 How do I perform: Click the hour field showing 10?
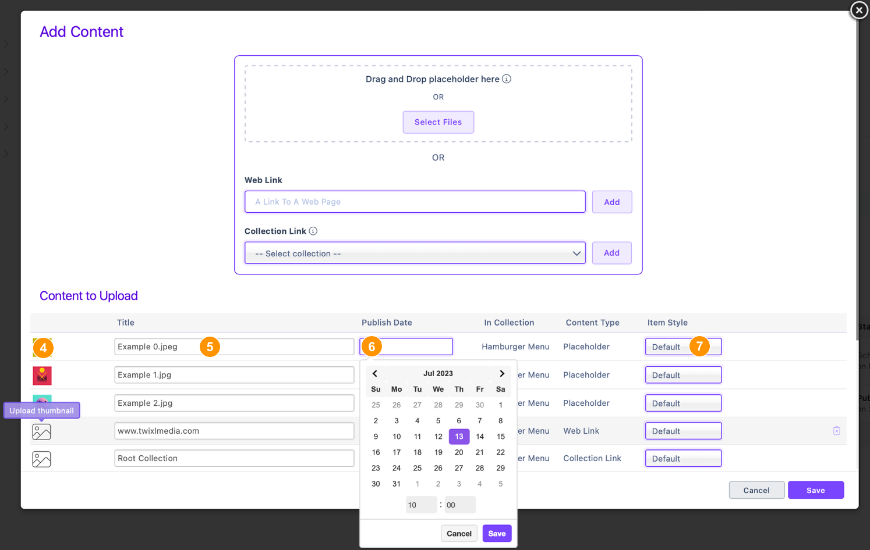(421, 505)
